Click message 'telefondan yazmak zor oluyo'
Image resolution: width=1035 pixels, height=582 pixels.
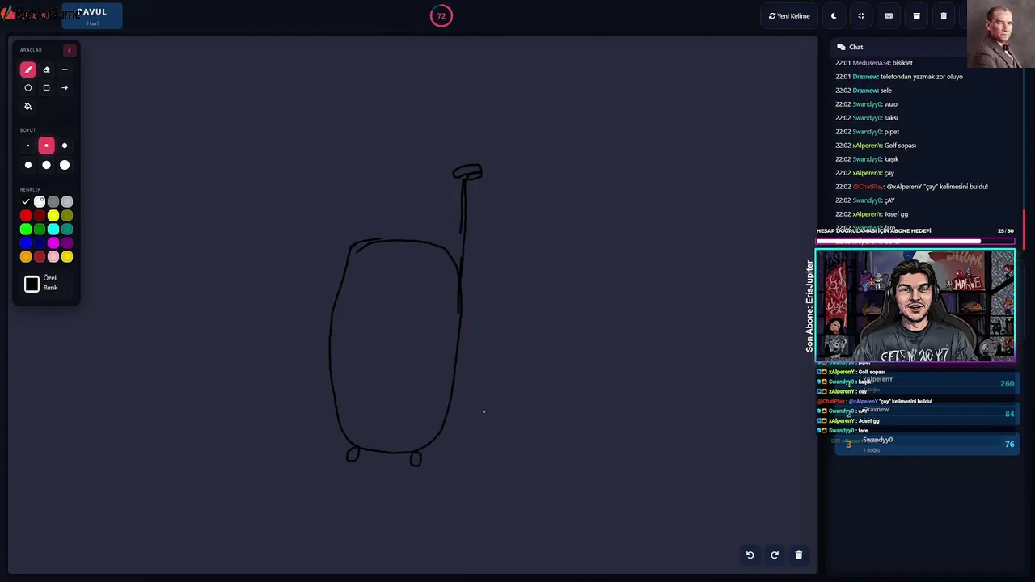(x=922, y=77)
